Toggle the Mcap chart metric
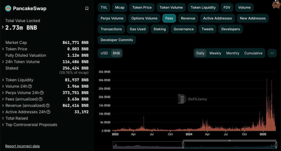Image resolution: width=281 pixels, height=151 pixels. [x=120, y=7]
